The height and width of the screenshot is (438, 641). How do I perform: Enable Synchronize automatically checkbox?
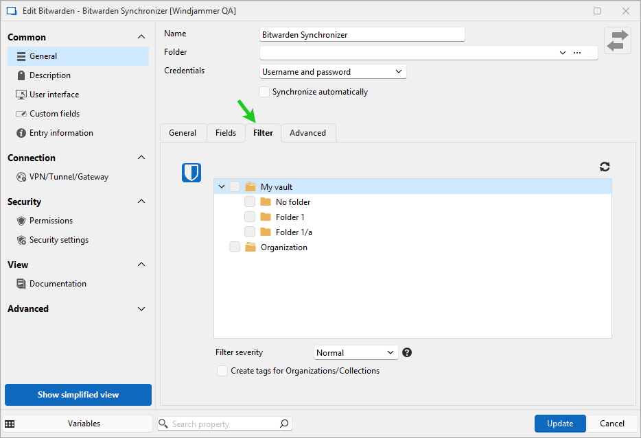(264, 92)
